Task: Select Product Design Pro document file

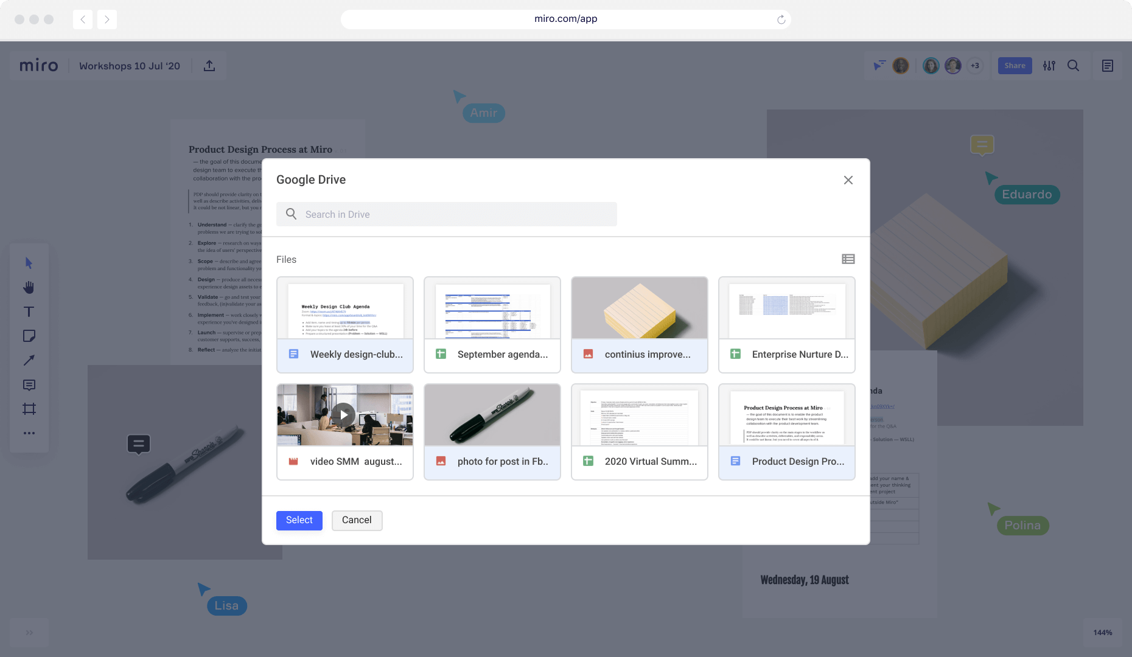Action: 787,432
